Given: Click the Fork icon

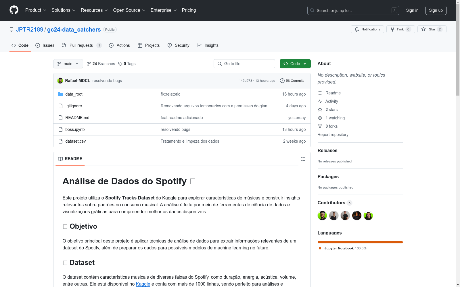Looking at the screenshot, I should [x=392, y=29].
